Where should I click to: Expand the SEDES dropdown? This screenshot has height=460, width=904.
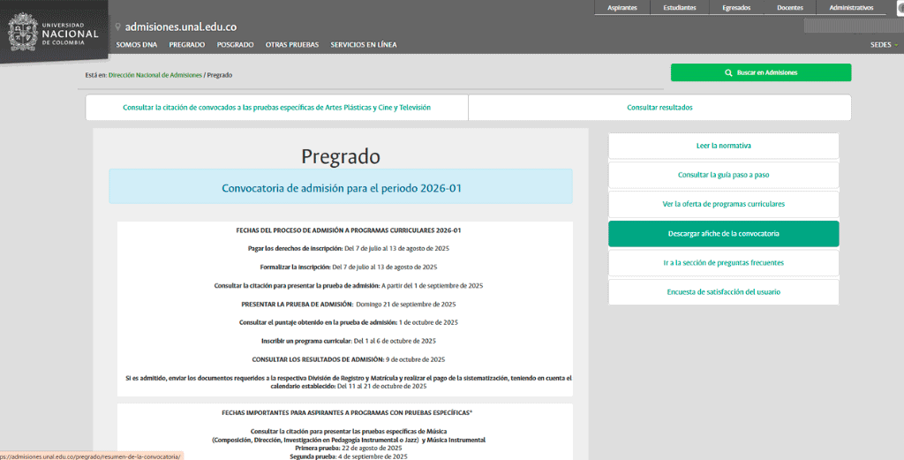click(884, 44)
